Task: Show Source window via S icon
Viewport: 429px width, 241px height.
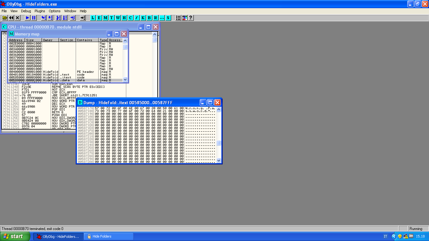Action: (168, 18)
